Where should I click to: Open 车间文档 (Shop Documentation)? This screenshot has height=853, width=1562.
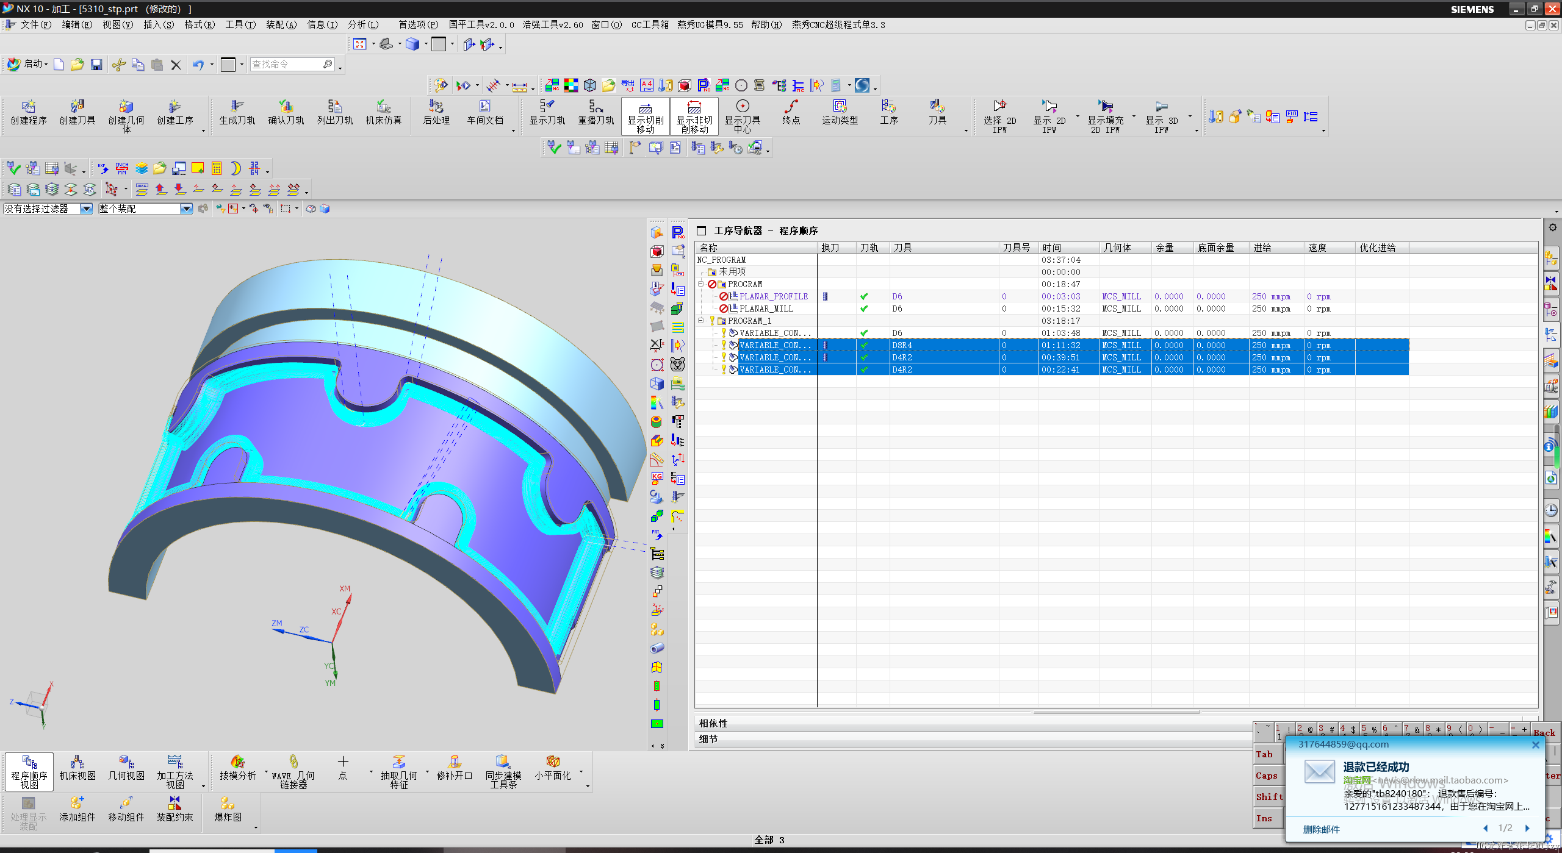[485, 113]
